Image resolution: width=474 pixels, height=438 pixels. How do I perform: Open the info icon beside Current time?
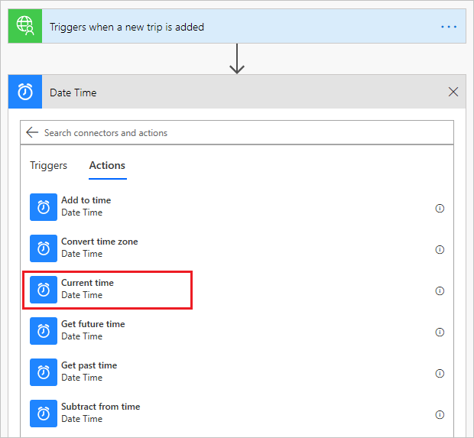pos(440,290)
